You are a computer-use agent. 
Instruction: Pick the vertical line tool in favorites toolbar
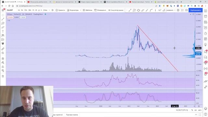[x=155, y=10]
